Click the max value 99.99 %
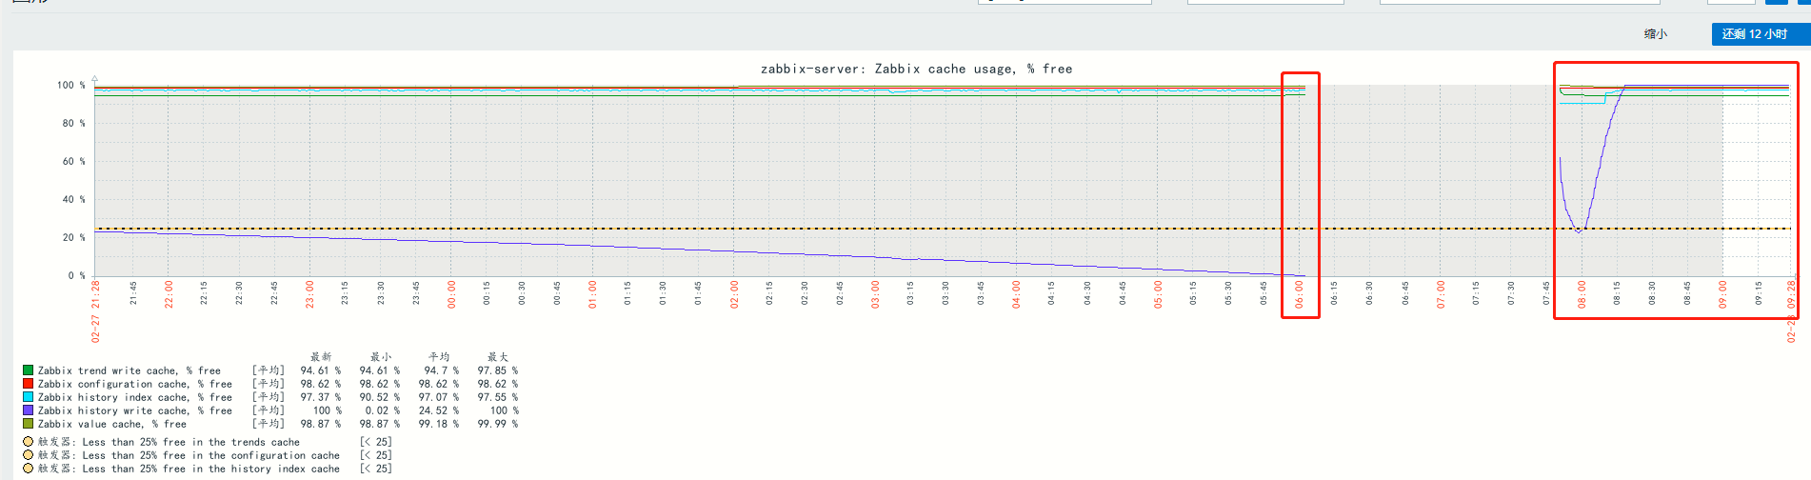Viewport: 1811px width, 480px height. tap(498, 424)
